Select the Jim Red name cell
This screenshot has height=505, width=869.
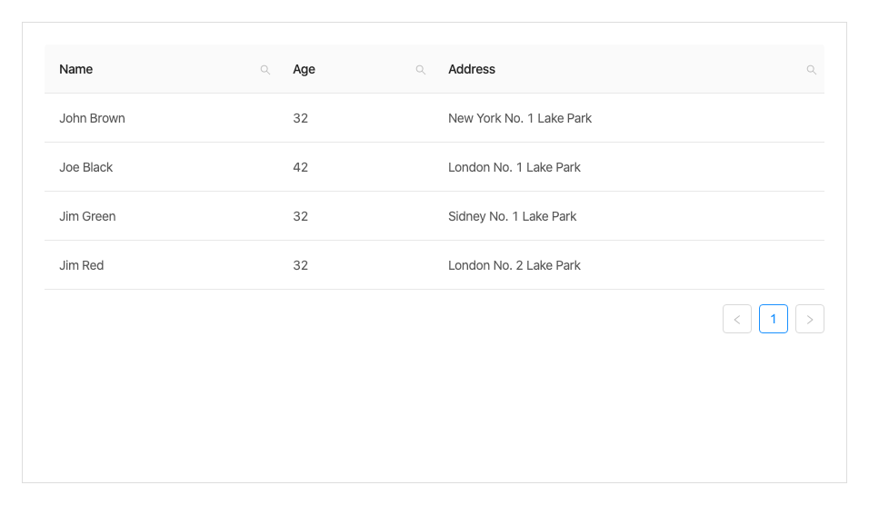82,265
